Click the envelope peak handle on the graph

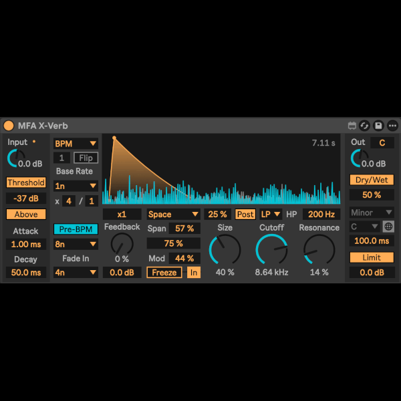tap(114, 138)
